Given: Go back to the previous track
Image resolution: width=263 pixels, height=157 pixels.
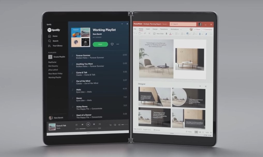Looking at the screenshot, I should click(x=82, y=124).
